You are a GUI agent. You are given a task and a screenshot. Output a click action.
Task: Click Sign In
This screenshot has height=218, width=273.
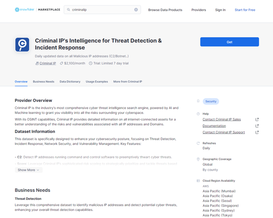220,10
